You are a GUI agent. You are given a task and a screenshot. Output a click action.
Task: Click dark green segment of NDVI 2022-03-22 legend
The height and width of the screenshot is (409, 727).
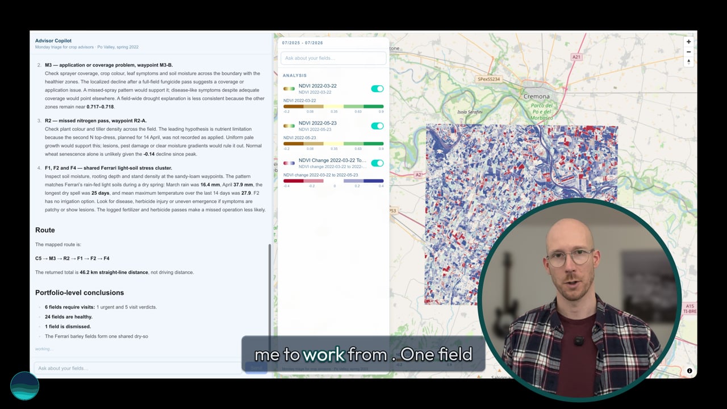(x=373, y=106)
